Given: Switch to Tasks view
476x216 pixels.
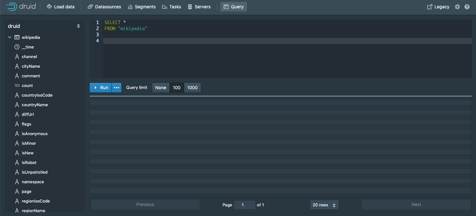Looking at the screenshot, I should (x=172, y=7).
